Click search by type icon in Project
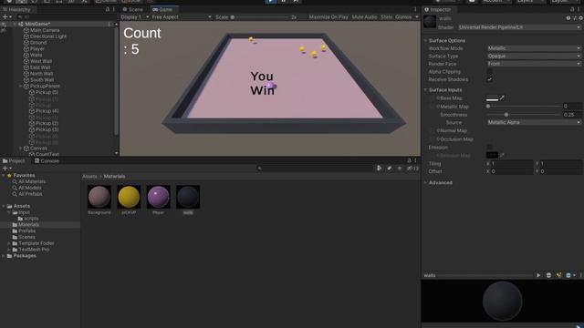Image resolution: width=584 pixels, height=328 pixels. pyautogui.click(x=380, y=168)
